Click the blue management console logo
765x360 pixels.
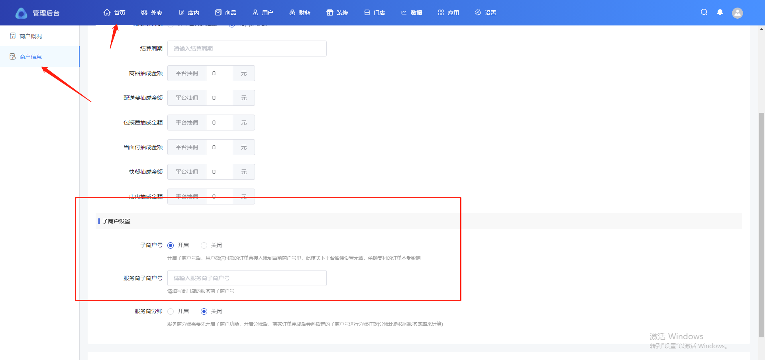[x=21, y=13]
